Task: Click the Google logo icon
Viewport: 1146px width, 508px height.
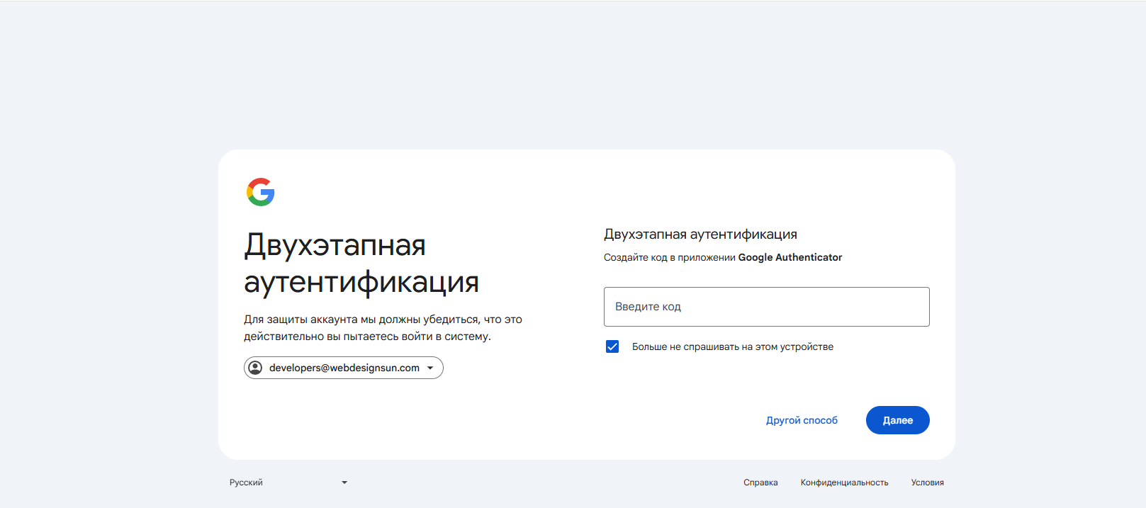Action: (261, 192)
